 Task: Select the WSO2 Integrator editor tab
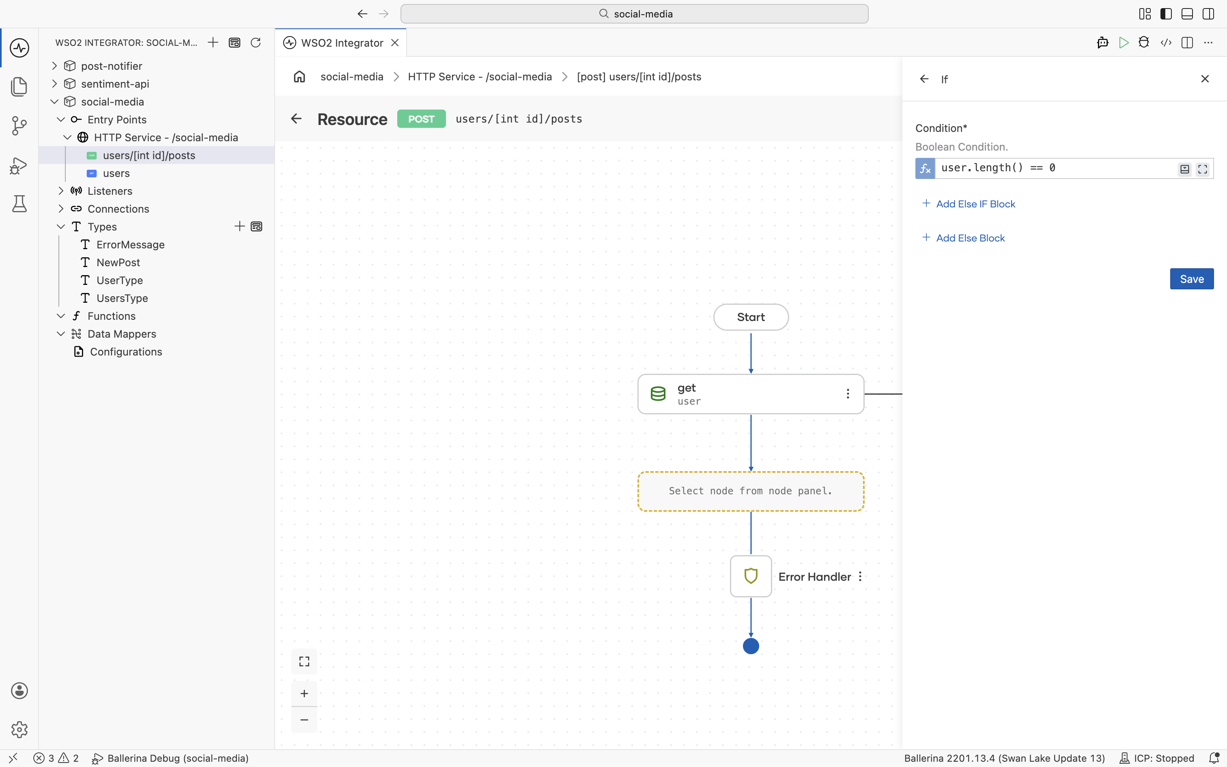(x=341, y=43)
